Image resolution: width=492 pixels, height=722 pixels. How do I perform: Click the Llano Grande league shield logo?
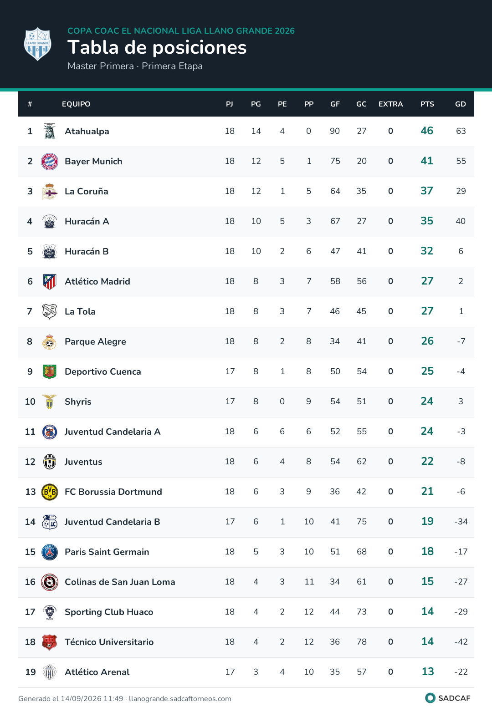pos(38,44)
